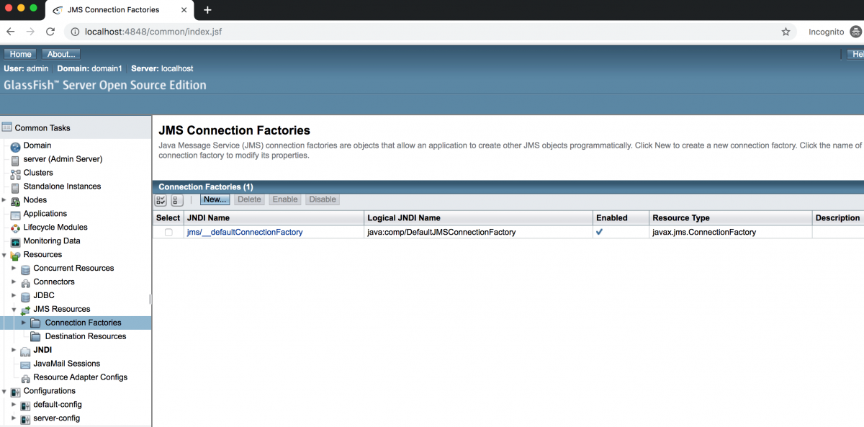Expand the Configurations tree node
Viewport: 864px width, 427px height.
tap(5, 390)
